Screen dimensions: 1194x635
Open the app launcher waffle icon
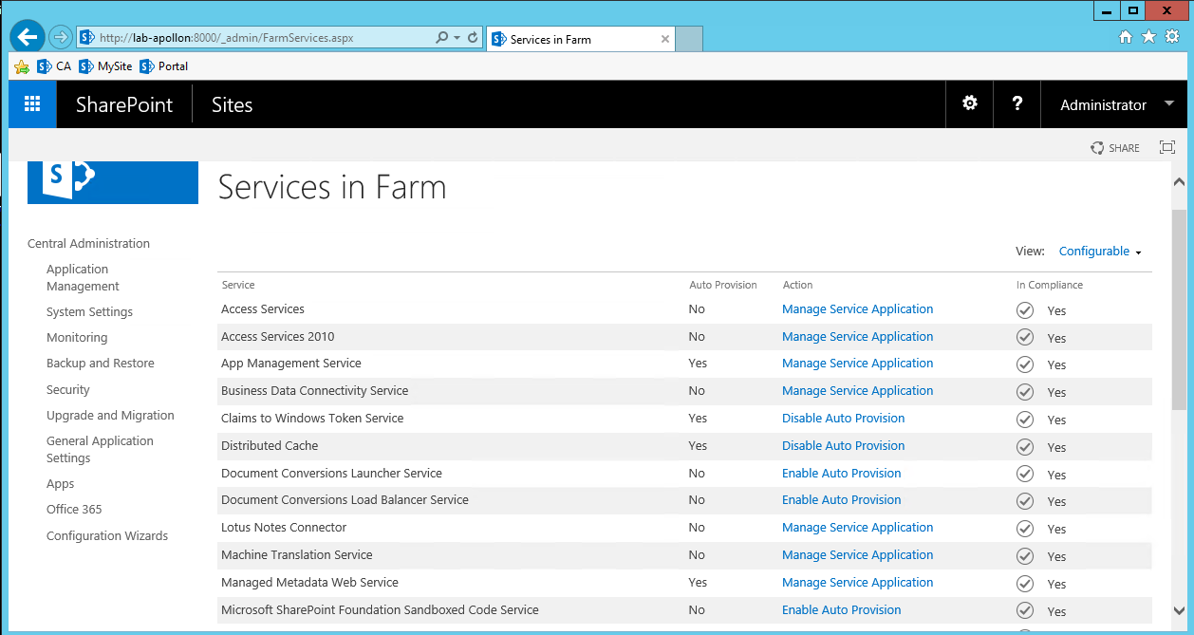tap(31, 103)
